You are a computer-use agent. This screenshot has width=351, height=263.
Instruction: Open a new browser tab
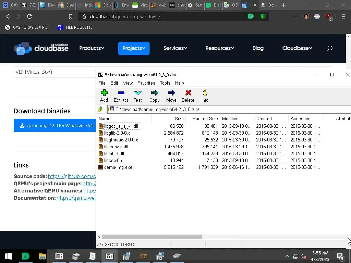pyautogui.click(x=283, y=5)
